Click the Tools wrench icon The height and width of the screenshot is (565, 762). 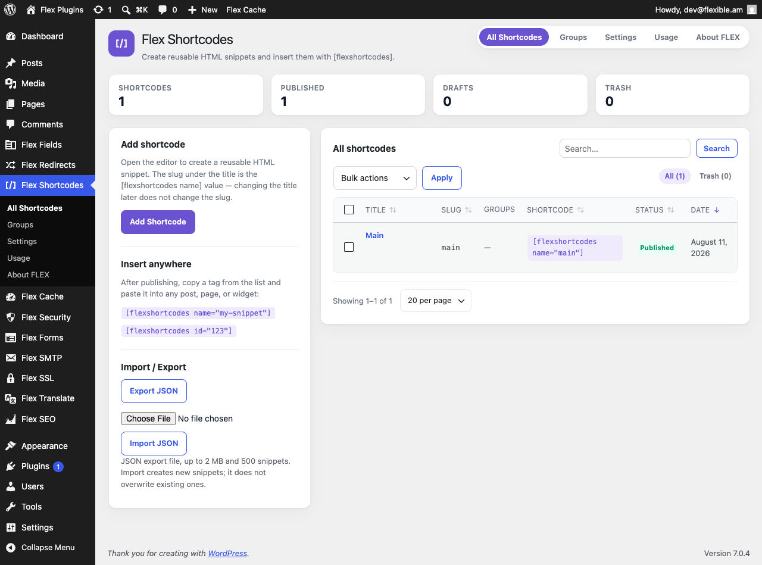coord(11,507)
